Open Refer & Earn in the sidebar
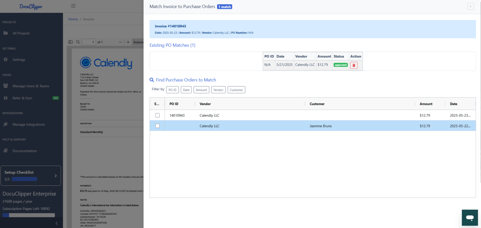Viewport: 481px width, 228px height. tap(22, 98)
